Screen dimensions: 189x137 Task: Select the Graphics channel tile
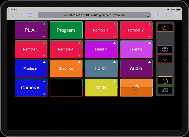pyautogui.click(x=66, y=68)
